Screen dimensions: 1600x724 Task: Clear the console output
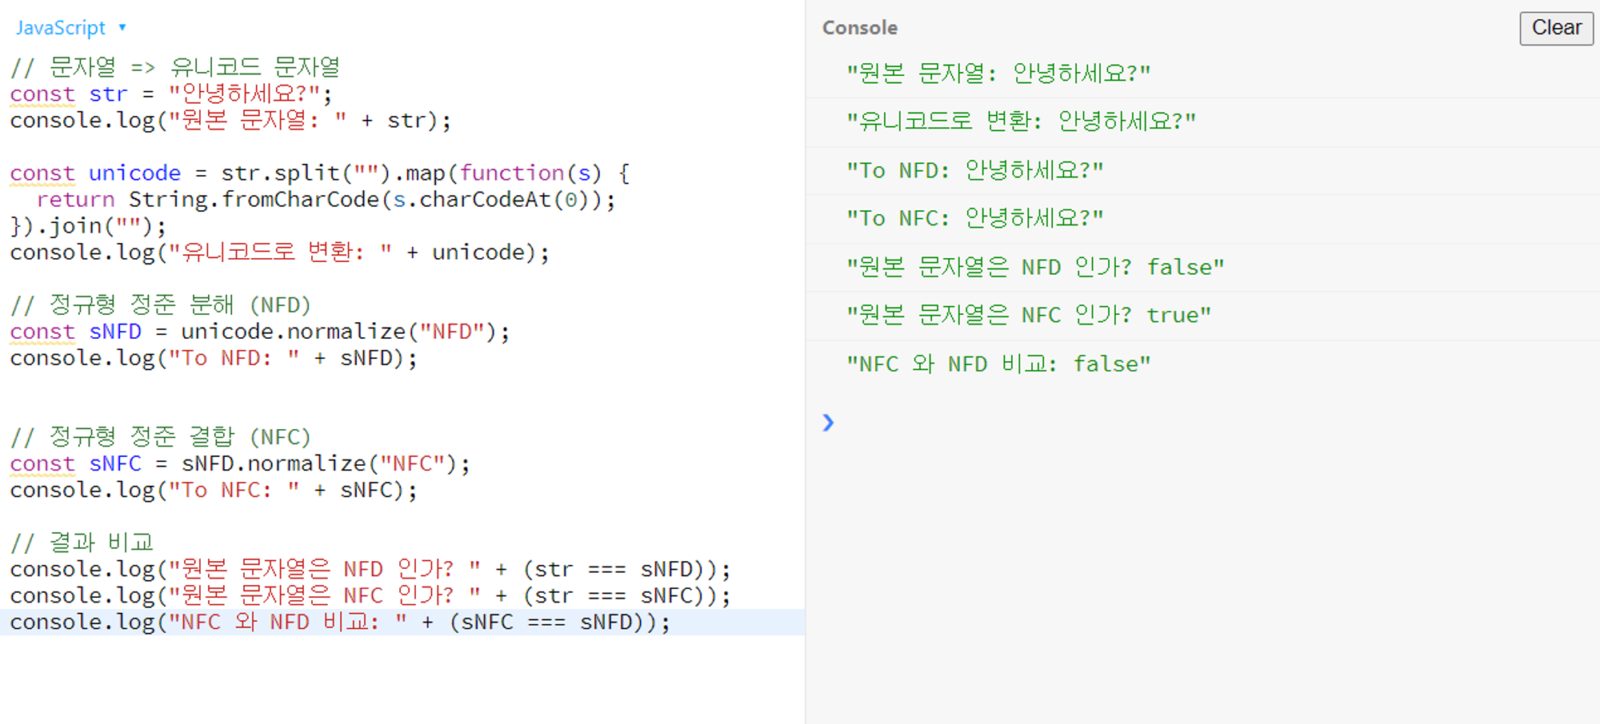pyautogui.click(x=1556, y=28)
